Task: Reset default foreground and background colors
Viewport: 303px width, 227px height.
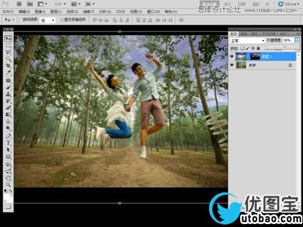Action: click(5, 191)
